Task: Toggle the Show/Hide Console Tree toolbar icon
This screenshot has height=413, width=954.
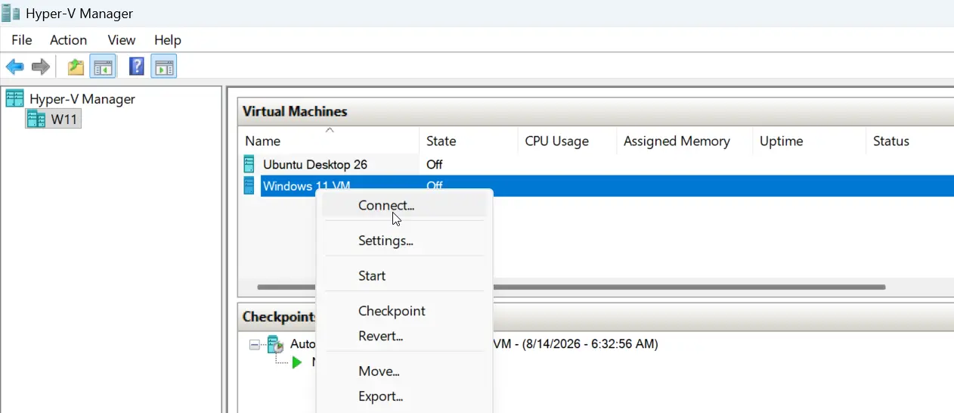Action: tap(102, 67)
